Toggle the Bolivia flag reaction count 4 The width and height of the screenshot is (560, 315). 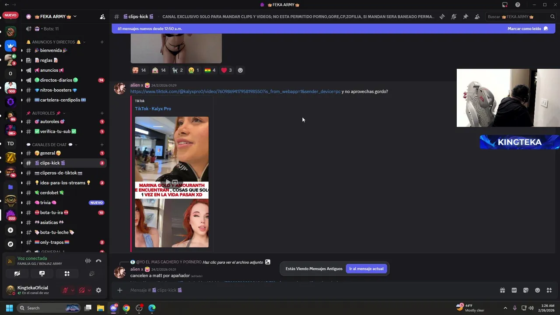click(x=210, y=70)
